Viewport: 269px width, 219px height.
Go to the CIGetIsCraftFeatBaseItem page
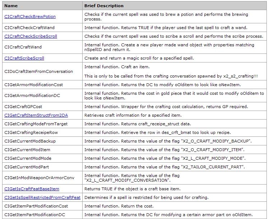click(x=32, y=189)
